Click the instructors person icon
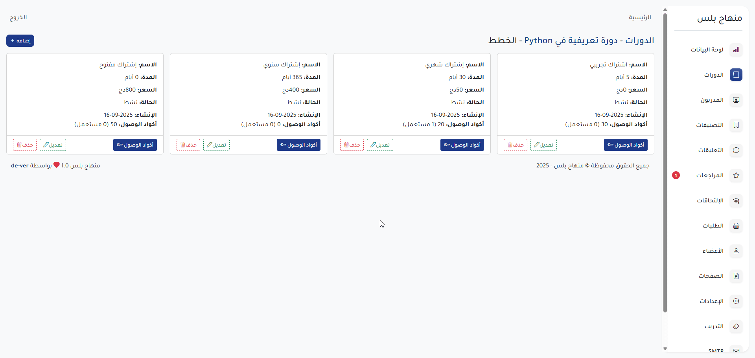The height and width of the screenshot is (358, 755). click(736, 100)
